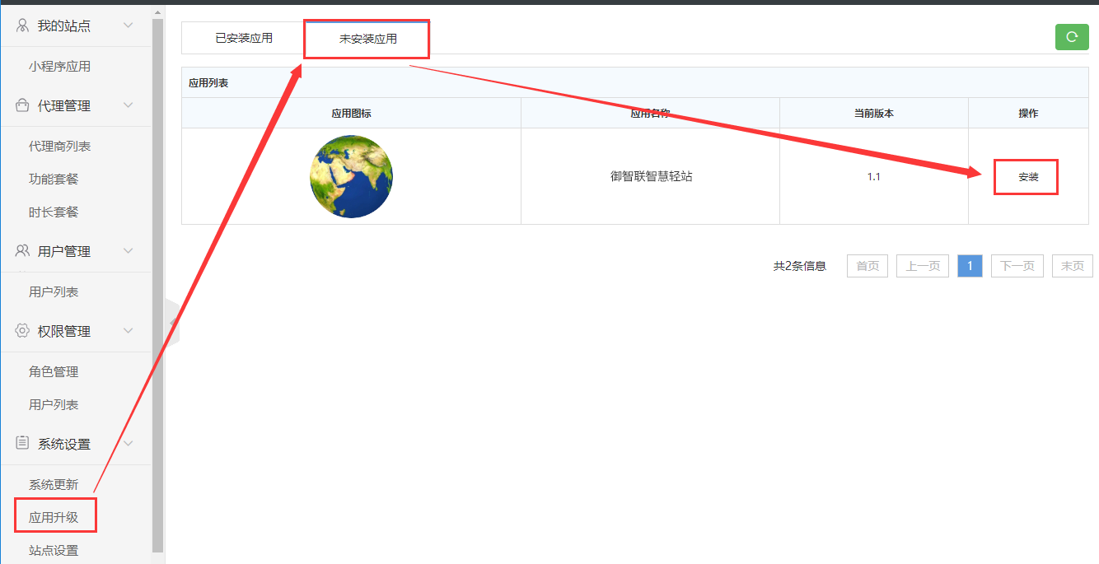Collapse the 代理管理 section chevron
This screenshot has height=564, width=1099.
128,105
